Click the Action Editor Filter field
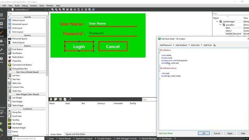Screen dimensions: 249x140 pos(149,100)
